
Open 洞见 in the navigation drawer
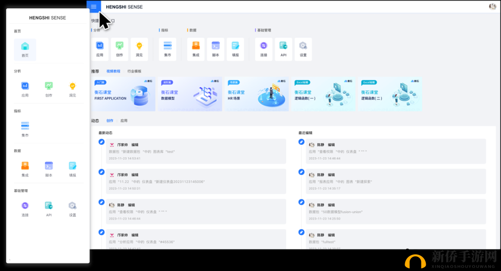click(x=73, y=89)
